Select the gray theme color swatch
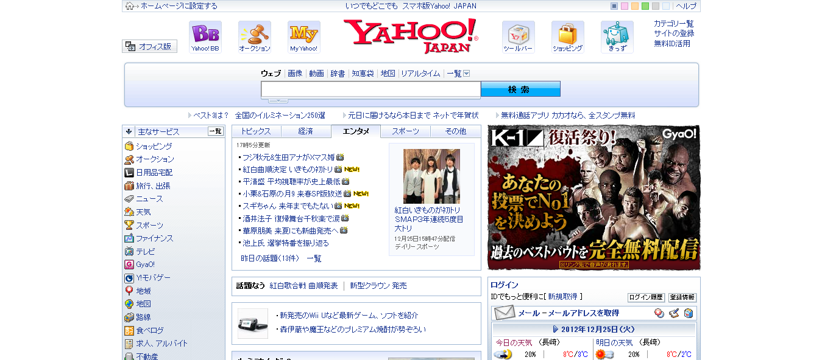 pos(656,6)
